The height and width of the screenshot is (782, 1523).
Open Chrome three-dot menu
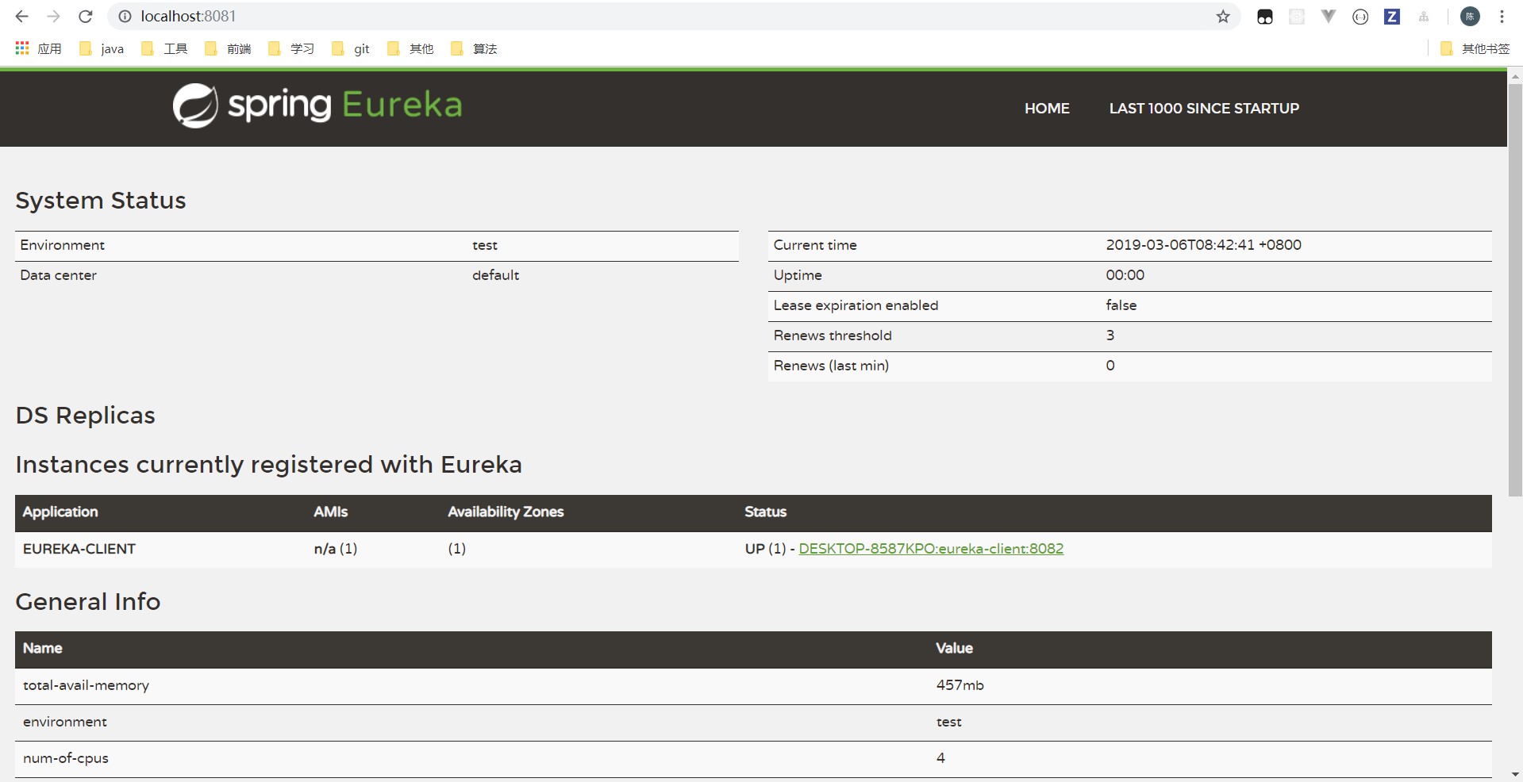(x=1502, y=16)
